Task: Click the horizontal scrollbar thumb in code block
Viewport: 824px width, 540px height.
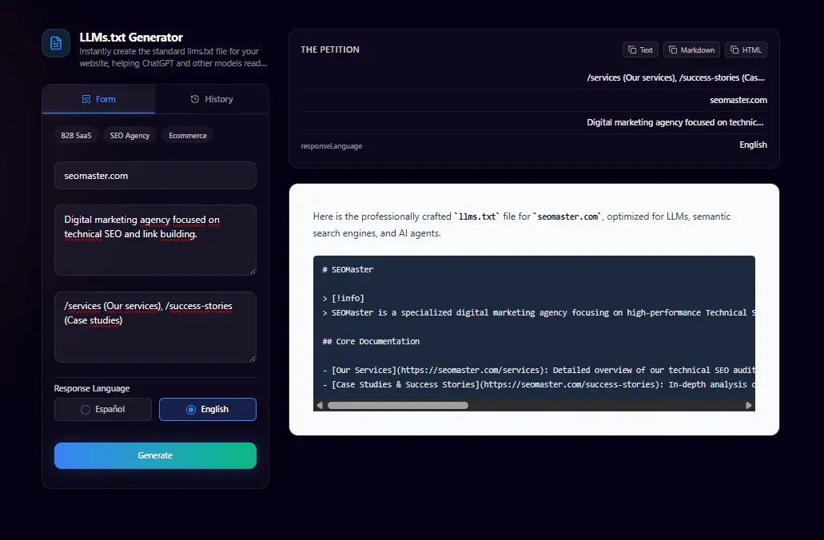Action: (398, 406)
